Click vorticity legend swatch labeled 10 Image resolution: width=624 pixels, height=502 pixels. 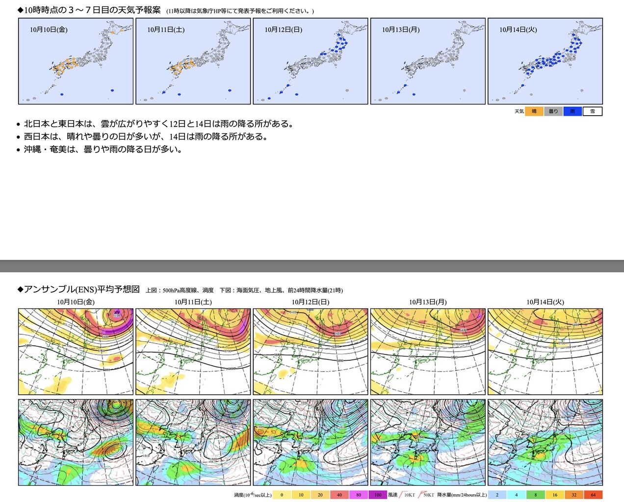coord(301,495)
